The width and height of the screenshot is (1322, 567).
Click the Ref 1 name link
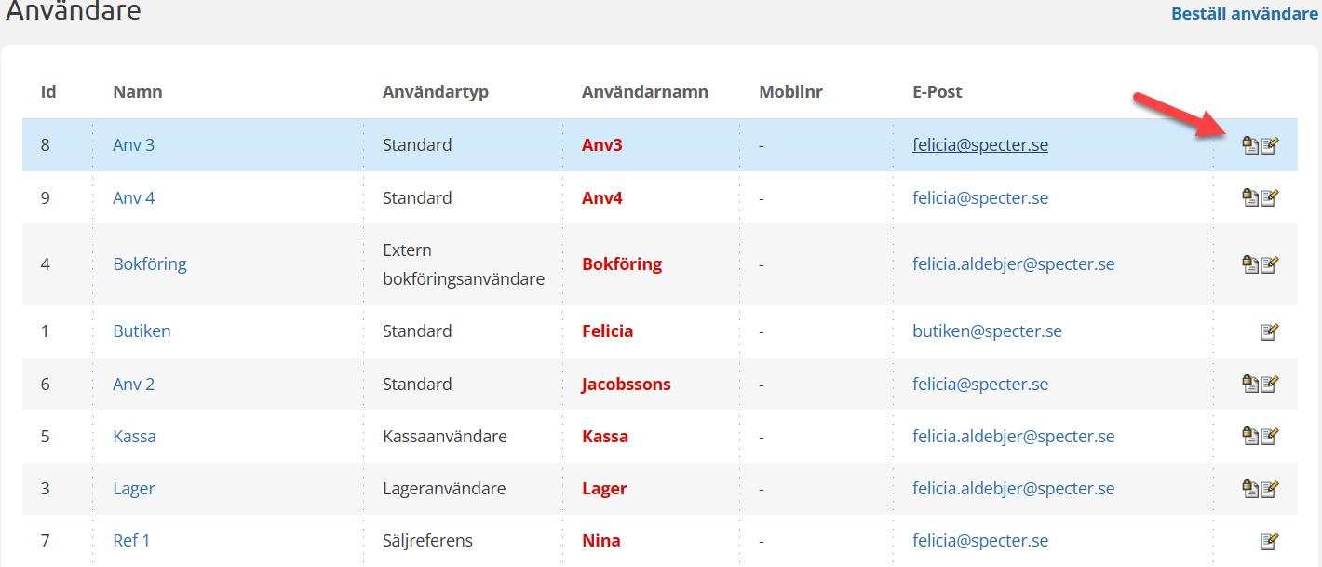[131, 541]
